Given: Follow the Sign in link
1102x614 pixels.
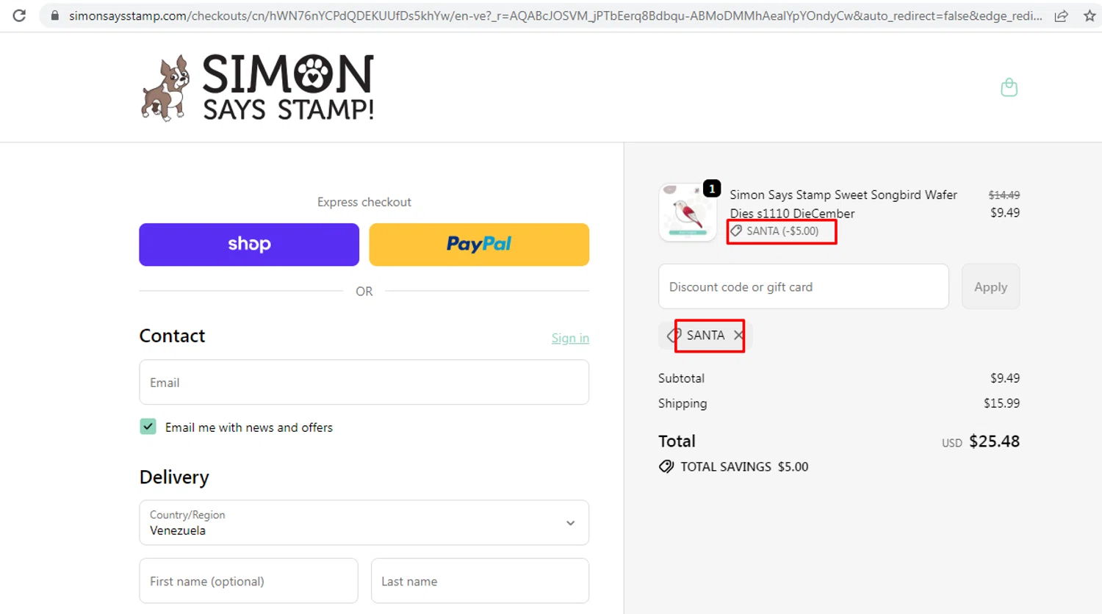Looking at the screenshot, I should 570,338.
